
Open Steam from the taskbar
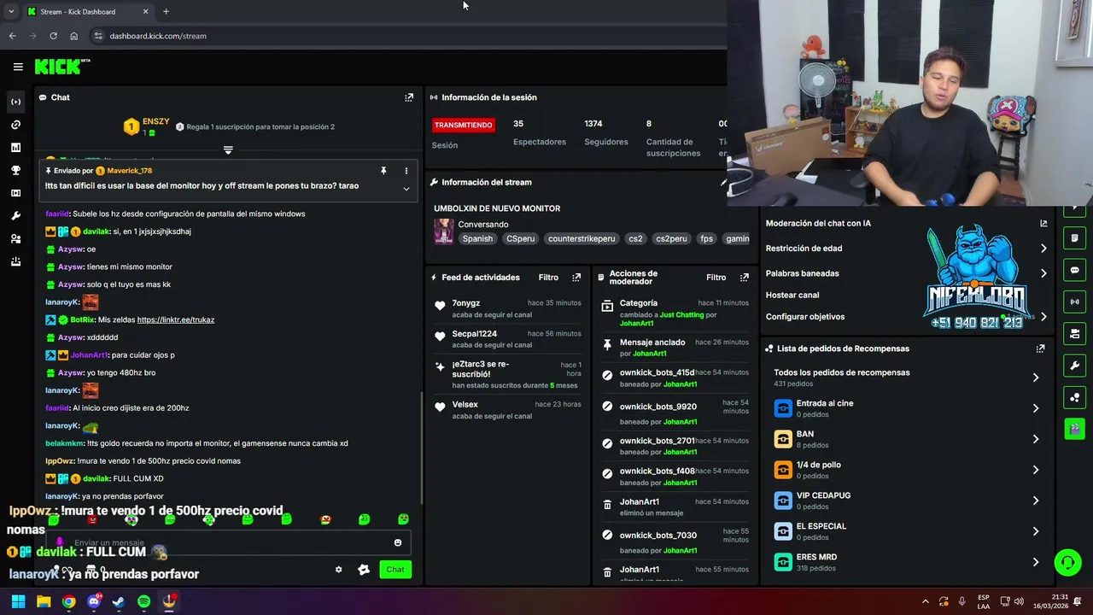[x=119, y=601]
